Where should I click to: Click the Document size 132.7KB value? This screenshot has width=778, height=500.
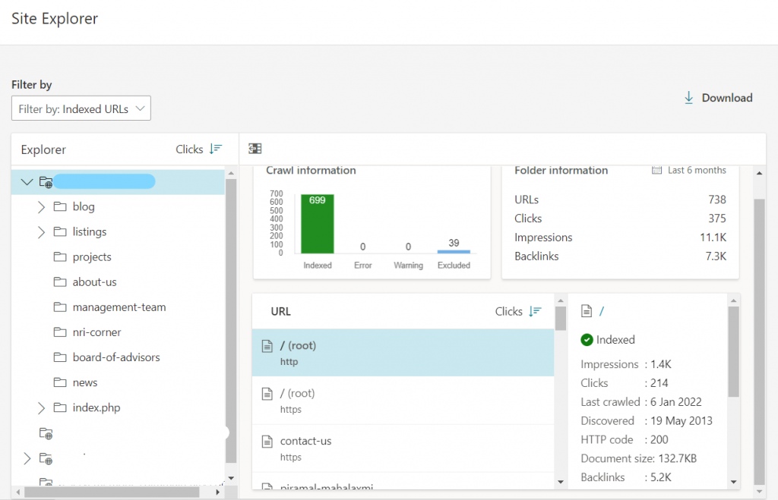(x=677, y=458)
